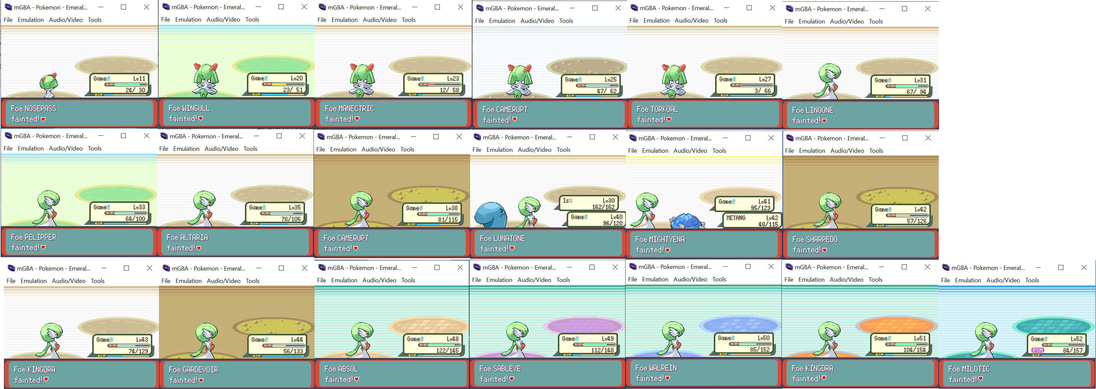The image size is (1096, 389).
Task: Click red advance arrow after LINOONE fainted text
Action: tap(824, 121)
